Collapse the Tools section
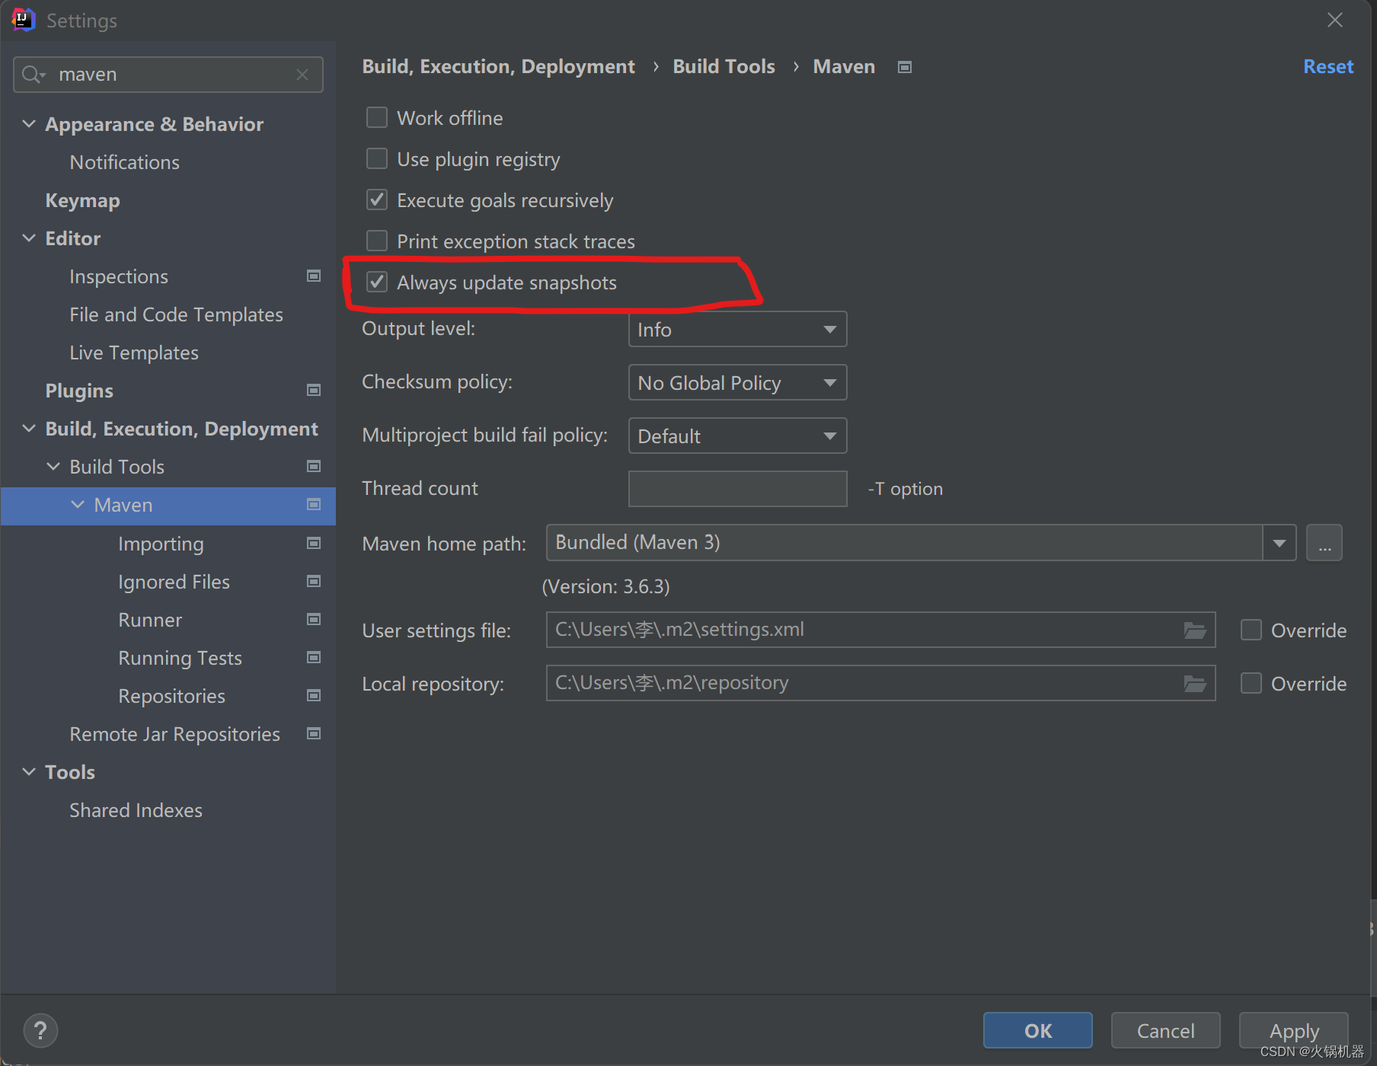The height and width of the screenshot is (1066, 1377). (29, 771)
